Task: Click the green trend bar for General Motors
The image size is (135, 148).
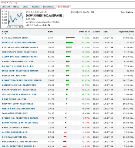Action: pos(70,38)
